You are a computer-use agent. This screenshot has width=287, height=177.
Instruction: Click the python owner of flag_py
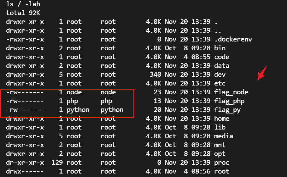[78, 110]
